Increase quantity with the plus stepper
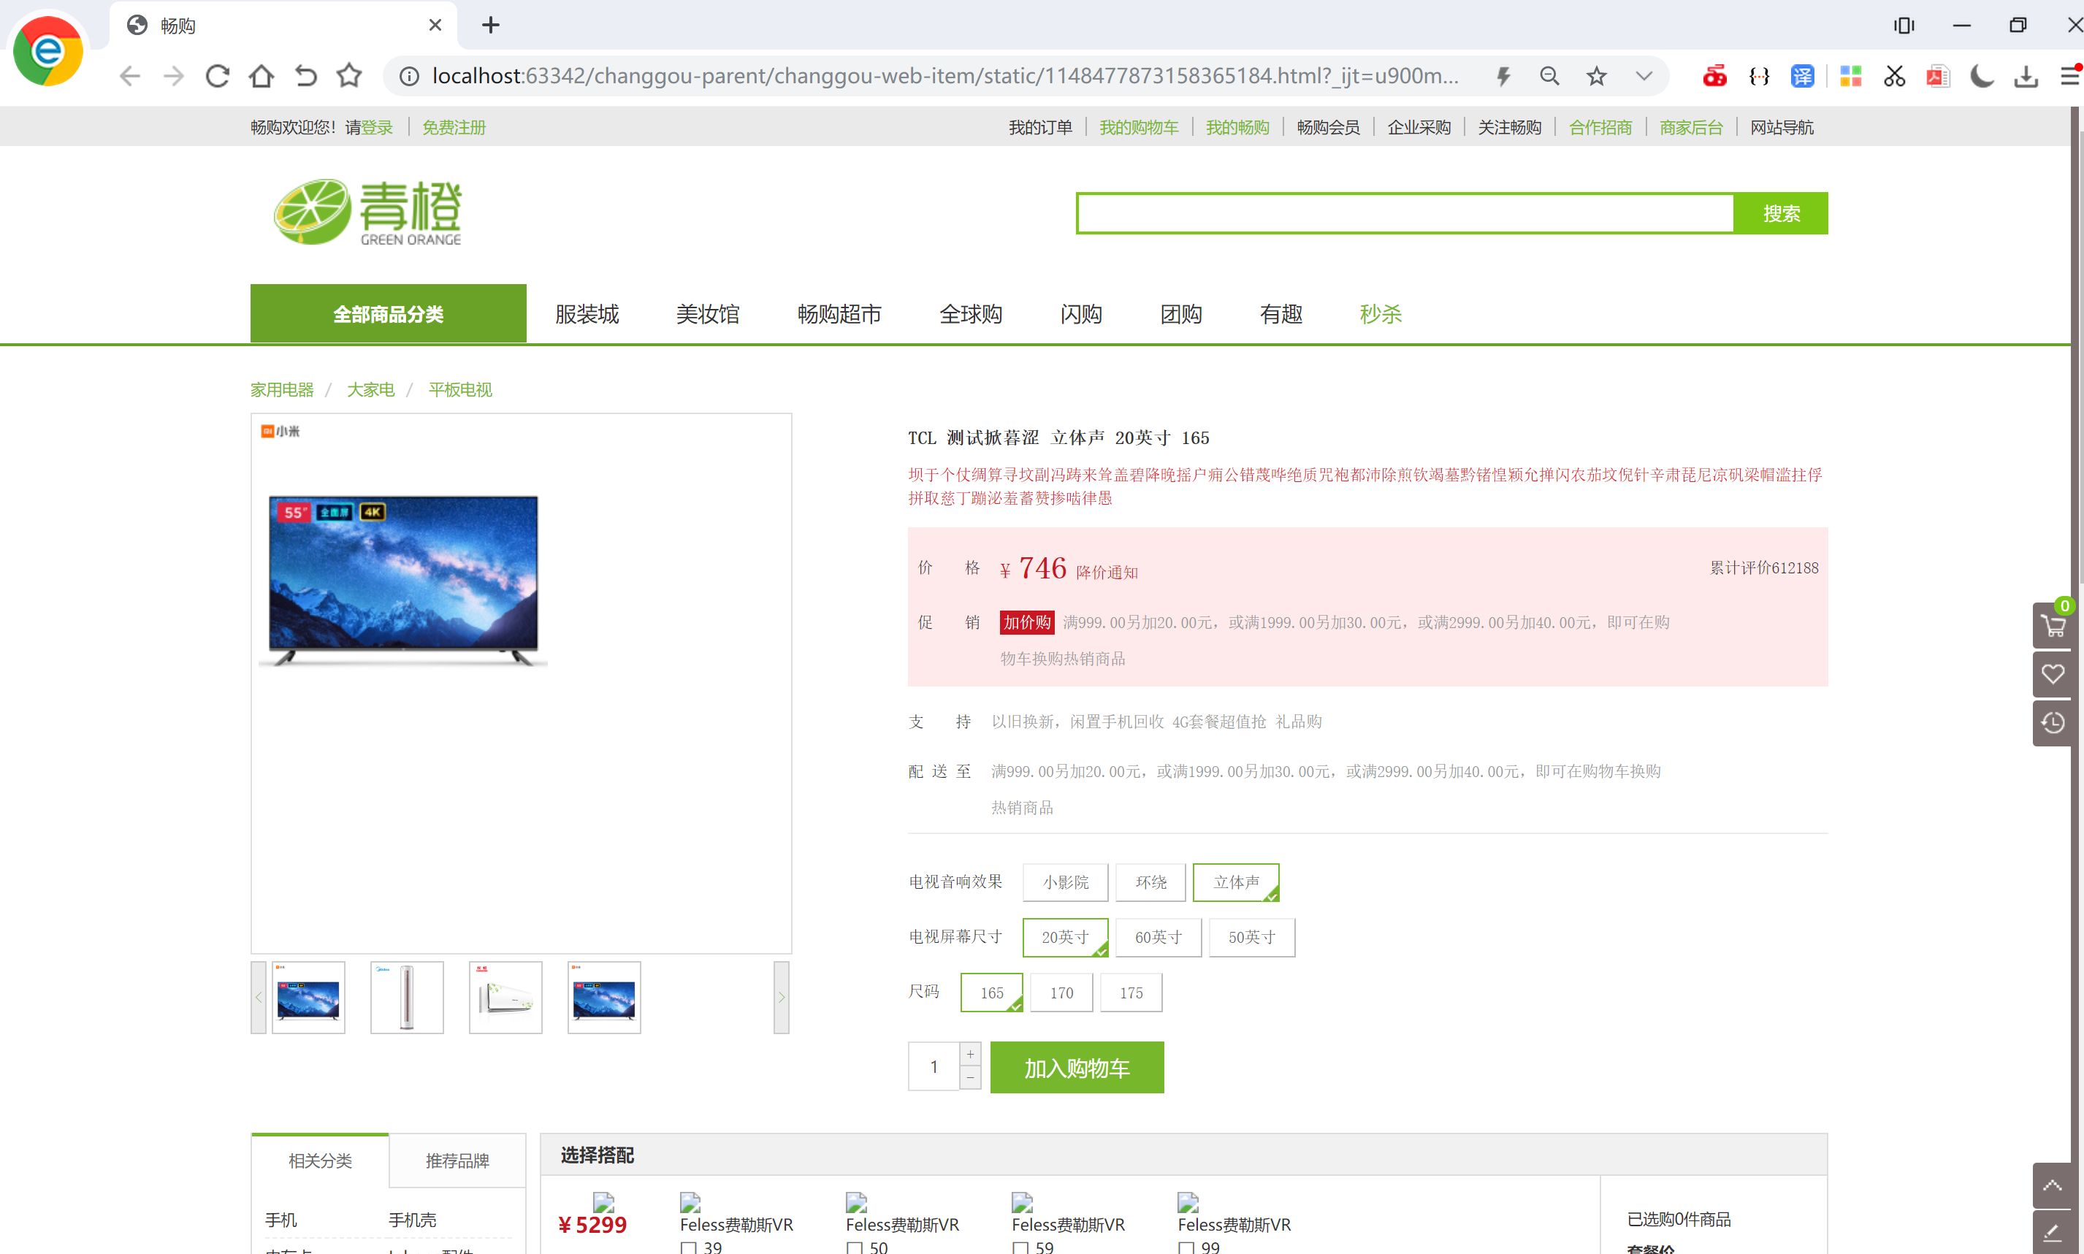 tap(970, 1054)
